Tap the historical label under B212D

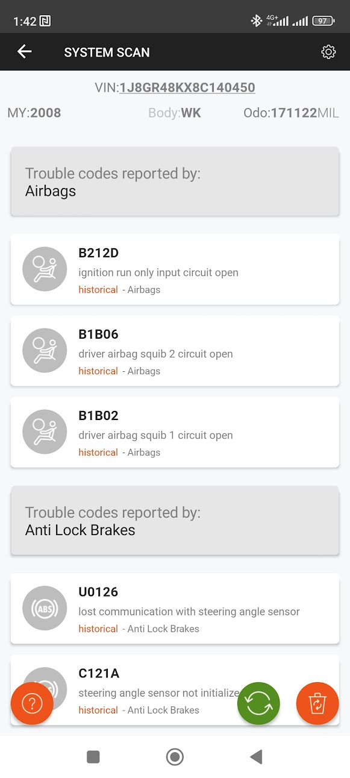(98, 289)
